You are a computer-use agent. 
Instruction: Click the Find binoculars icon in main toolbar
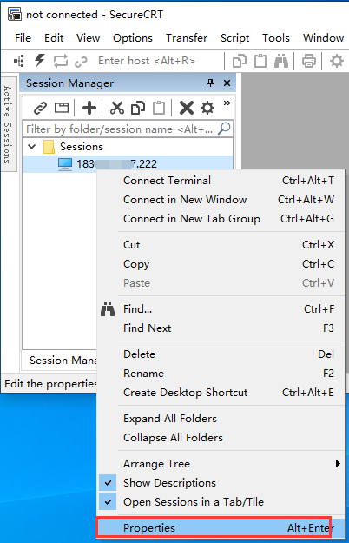tap(281, 61)
